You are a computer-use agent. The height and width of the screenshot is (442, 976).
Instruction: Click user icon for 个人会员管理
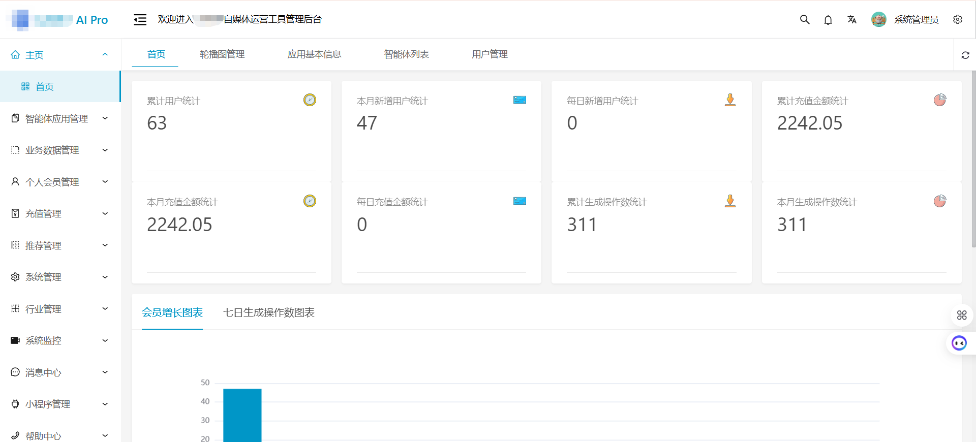(15, 181)
